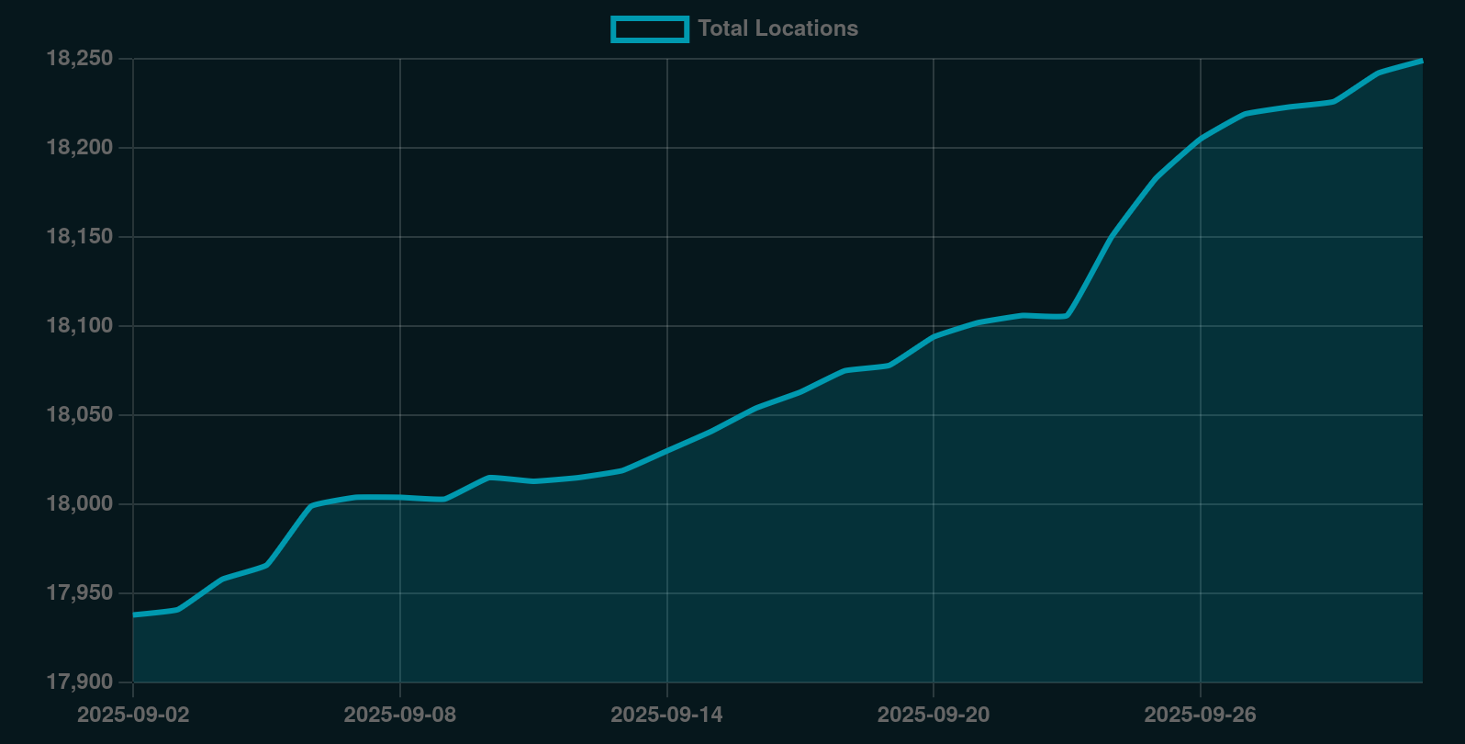The image size is (1465, 744).
Task: Click the 18,150 y-axis label
Action: pyautogui.click(x=80, y=237)
